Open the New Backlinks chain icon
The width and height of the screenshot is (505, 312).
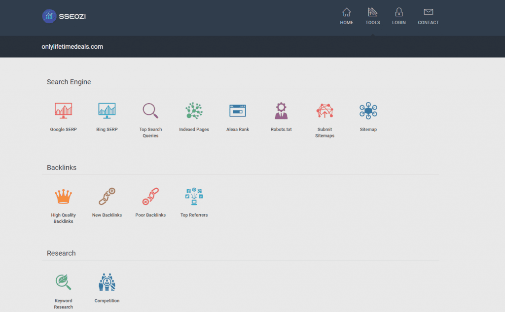pos(107,197)
